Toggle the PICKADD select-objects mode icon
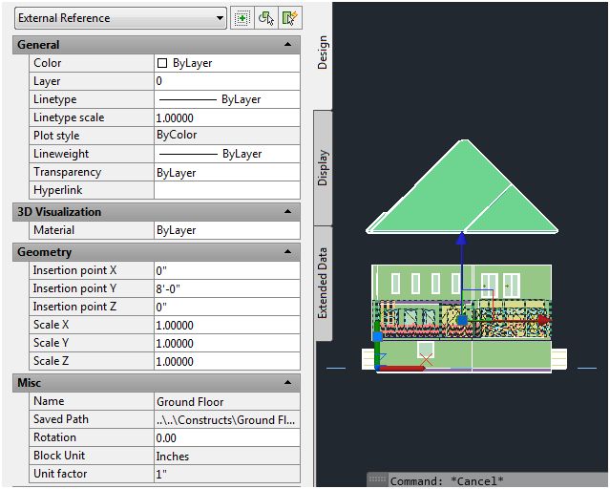610x489 pixels. click(242, 18)
